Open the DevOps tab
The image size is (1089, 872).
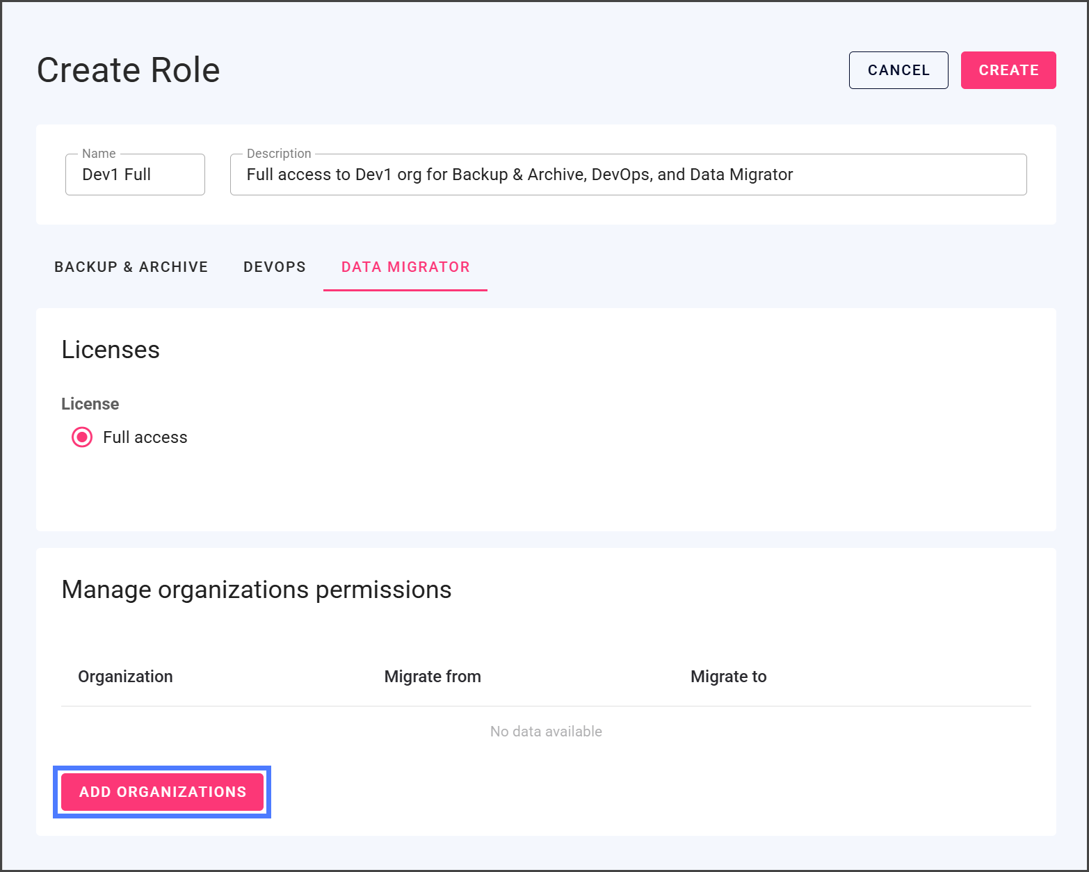(274, 267)
